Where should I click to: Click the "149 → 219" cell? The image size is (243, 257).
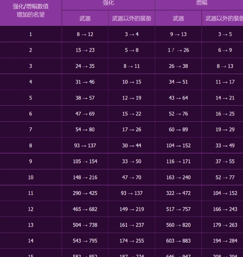[132, 209]
